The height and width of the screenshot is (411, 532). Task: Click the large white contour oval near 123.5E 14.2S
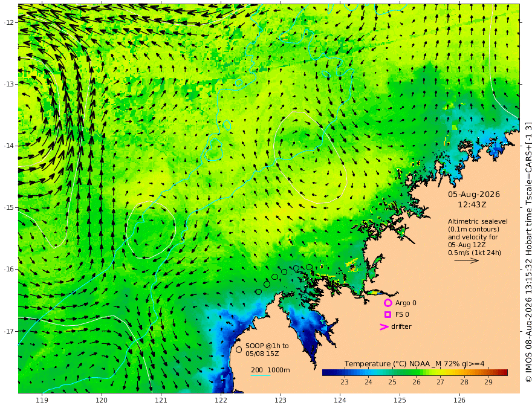310,157
